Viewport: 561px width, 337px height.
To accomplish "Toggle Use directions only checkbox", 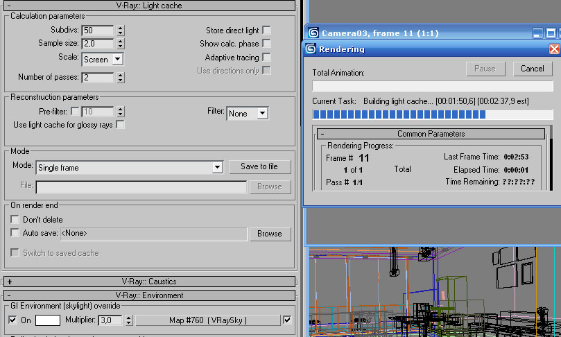I will tap(266, 70).
